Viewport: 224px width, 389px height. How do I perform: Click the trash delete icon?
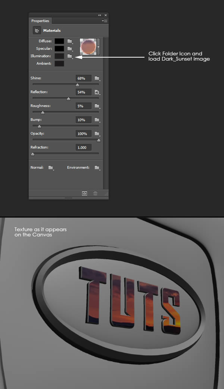(95, 193)
